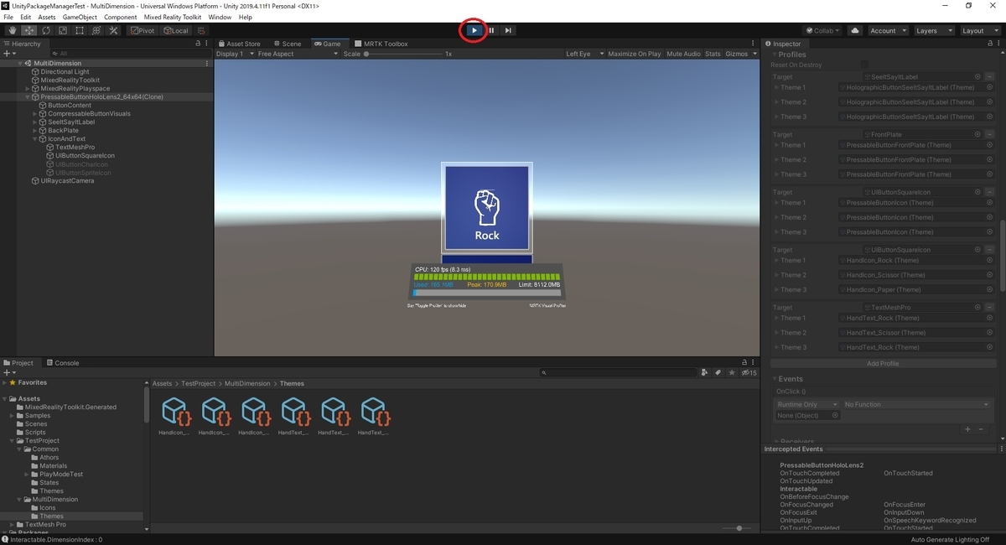Select the combined Transform tool
The width and height of the screenshot is (1006, 545).
pyautogui.click(x=96, y=30)
